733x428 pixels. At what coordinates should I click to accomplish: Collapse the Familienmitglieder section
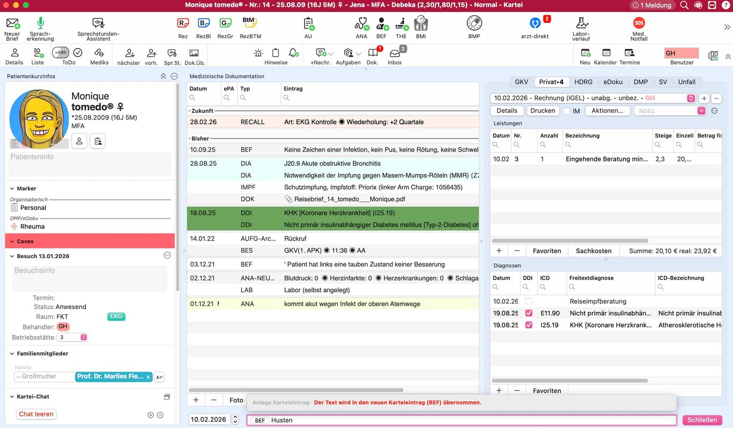[x=12, y=354]
